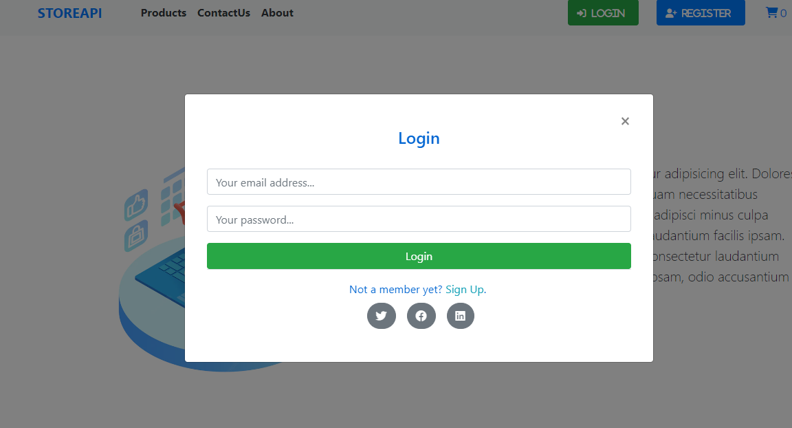Click the Login dialog heading
Image resolution: width=792 pixels, height=428 pixels.
pyautogui.click(x=419, y=138)
